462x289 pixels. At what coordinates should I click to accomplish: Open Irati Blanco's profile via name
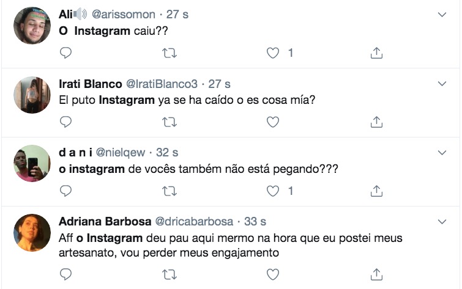[x=90, y=84]
